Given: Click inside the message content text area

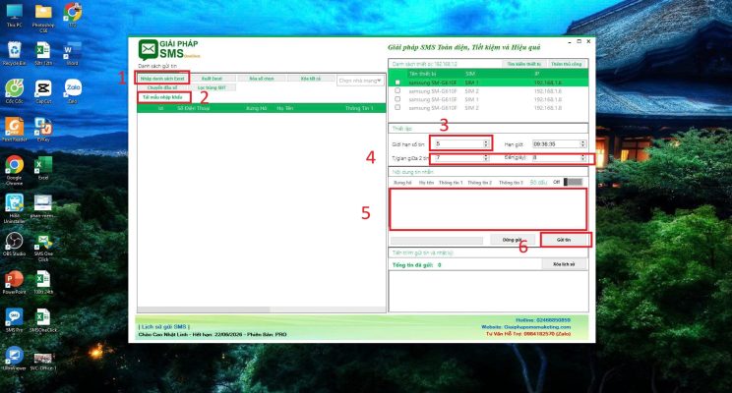Looking at the screenshot, I should point(488,209).
